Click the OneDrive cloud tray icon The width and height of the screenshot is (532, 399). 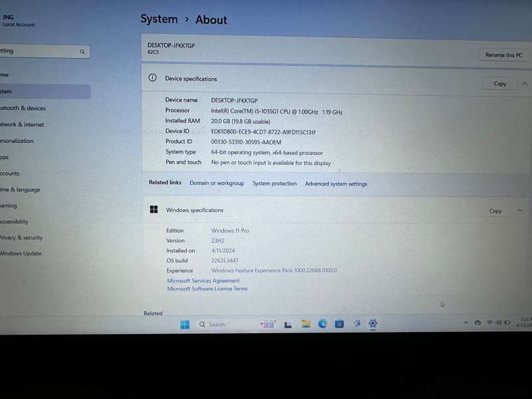(477, 323)
